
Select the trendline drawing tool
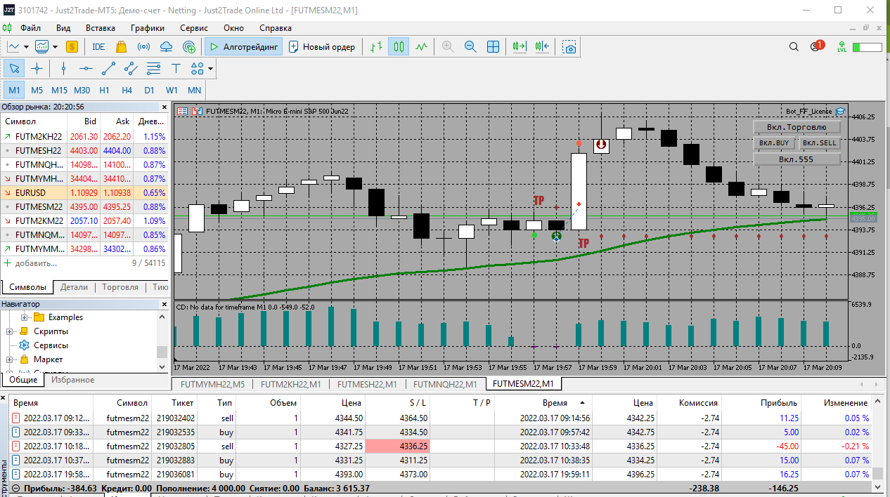click(x=108, y=68)
